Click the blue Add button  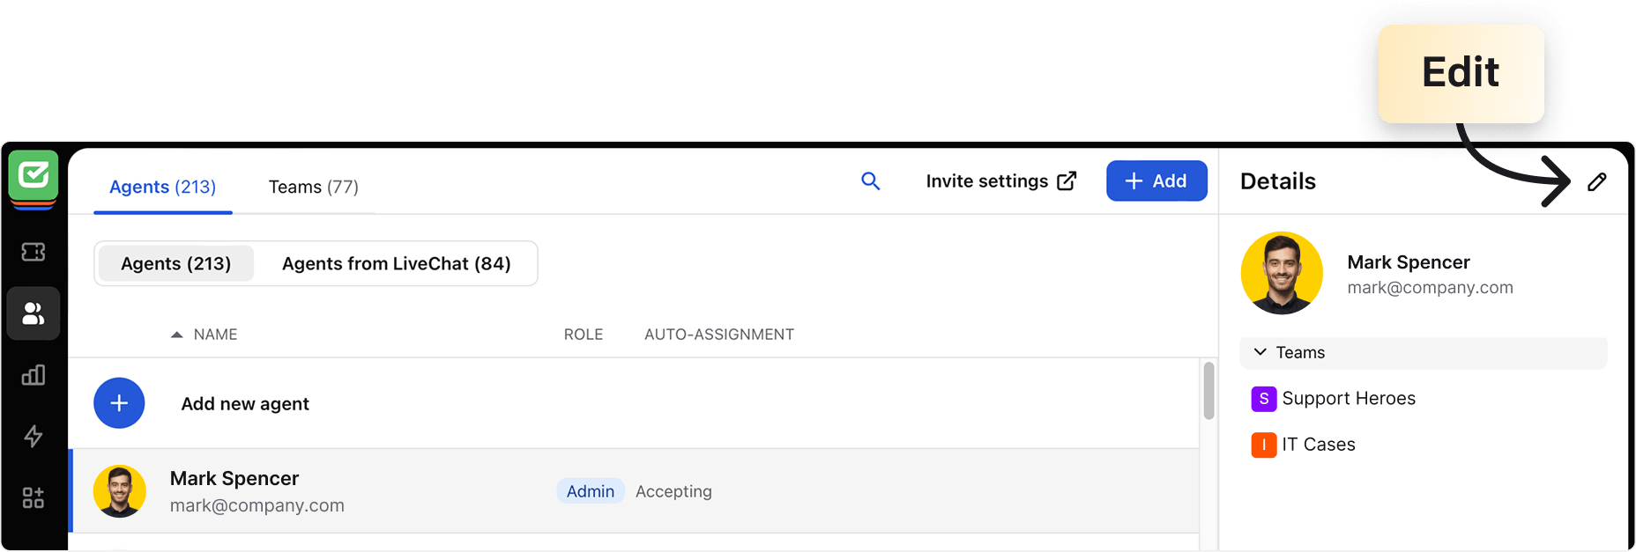coord(1156,180)
